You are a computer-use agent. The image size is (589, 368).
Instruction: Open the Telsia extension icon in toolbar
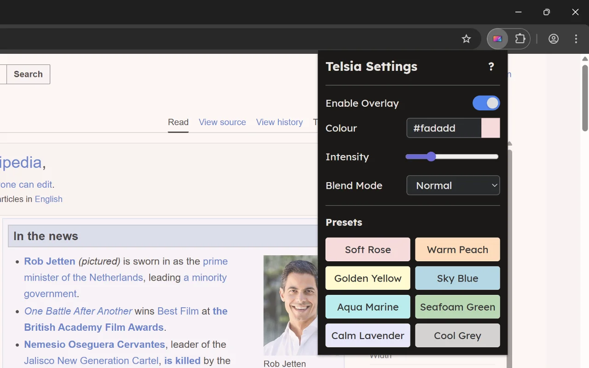tap(497, 39)
